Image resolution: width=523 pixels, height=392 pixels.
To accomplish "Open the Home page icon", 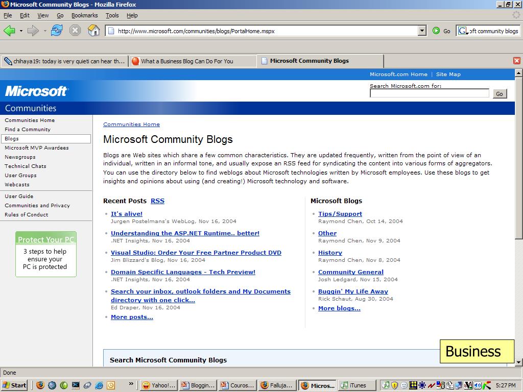I will 94,31.
